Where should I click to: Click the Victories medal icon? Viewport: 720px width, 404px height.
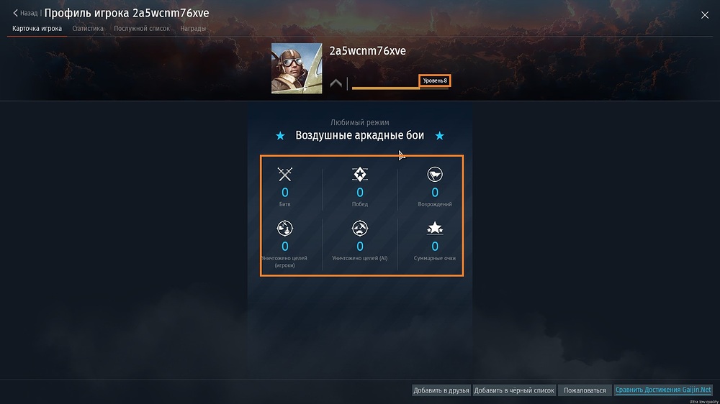[x=360, y=174]
